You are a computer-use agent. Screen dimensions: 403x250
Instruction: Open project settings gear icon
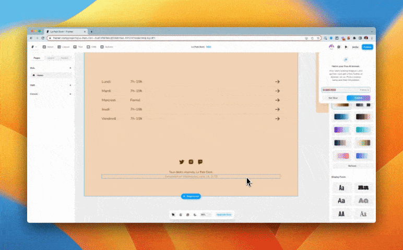(339, 47)
